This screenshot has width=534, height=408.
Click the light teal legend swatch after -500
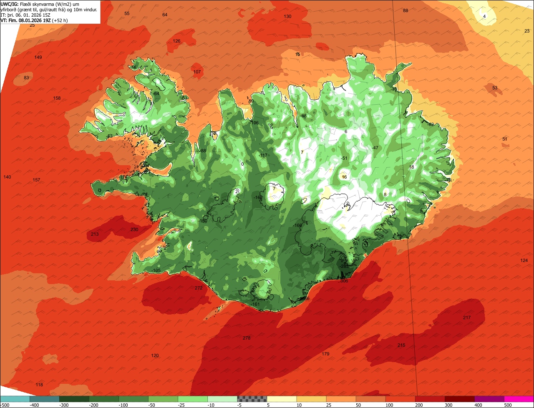(15, 399)
